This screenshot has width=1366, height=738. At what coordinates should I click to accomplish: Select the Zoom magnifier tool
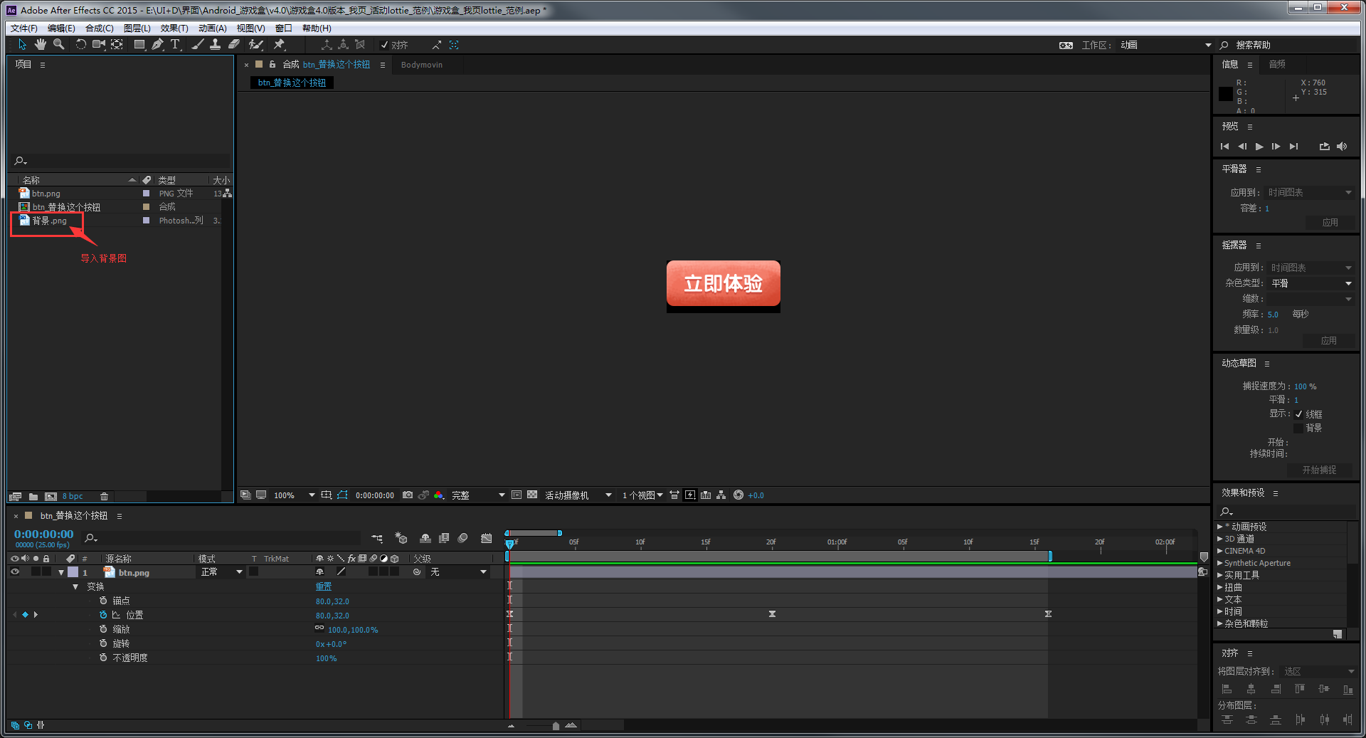59,45
